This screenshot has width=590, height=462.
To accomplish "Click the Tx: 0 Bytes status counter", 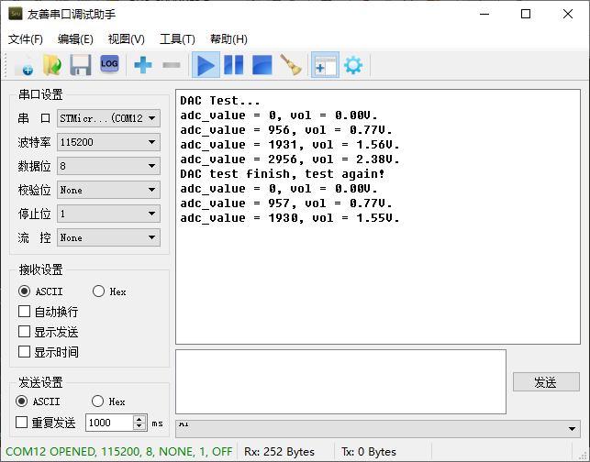I will (369, 452).
